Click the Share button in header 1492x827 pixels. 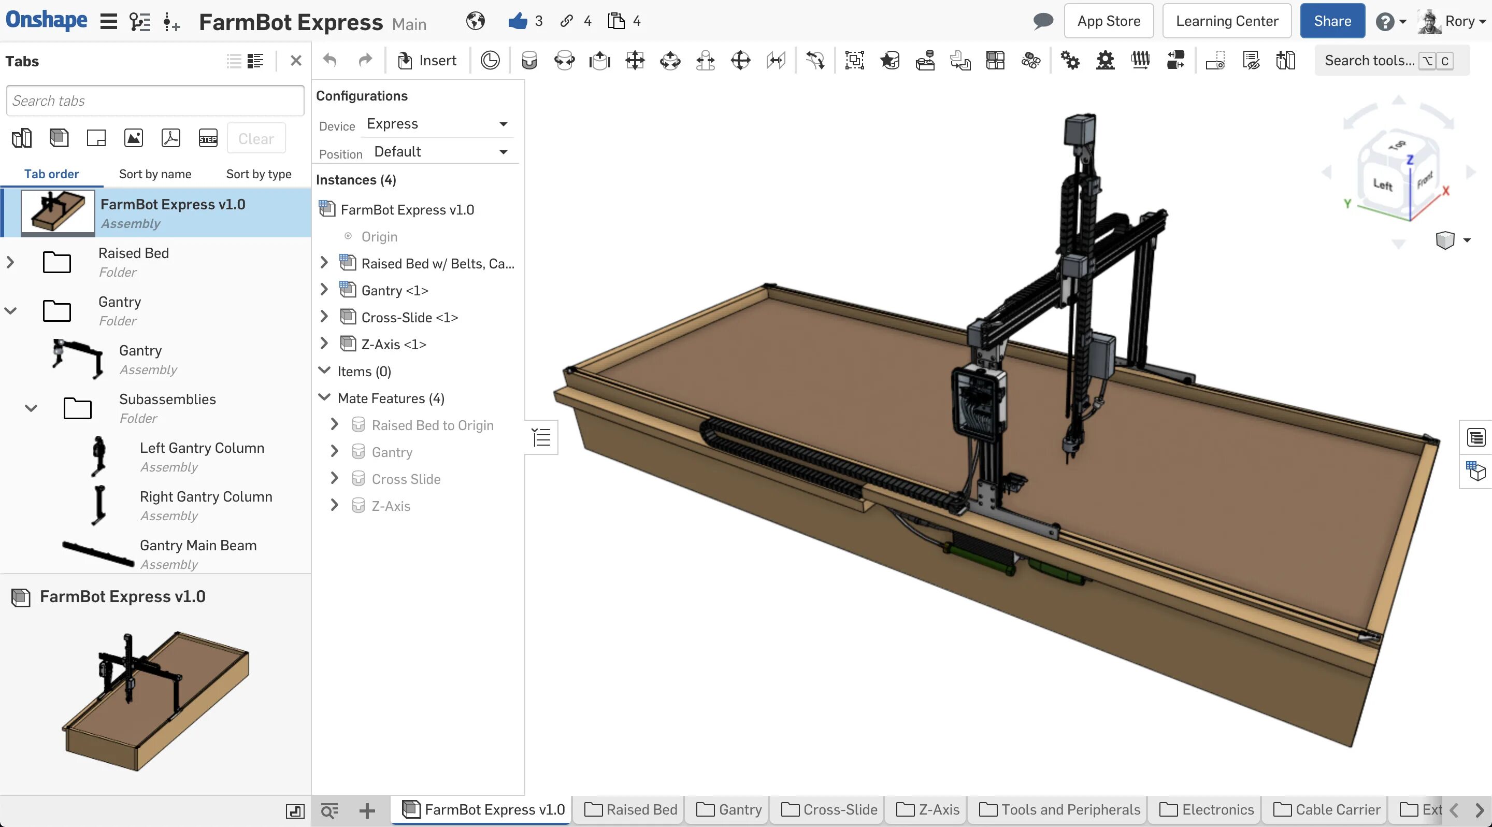[1331, 20]
